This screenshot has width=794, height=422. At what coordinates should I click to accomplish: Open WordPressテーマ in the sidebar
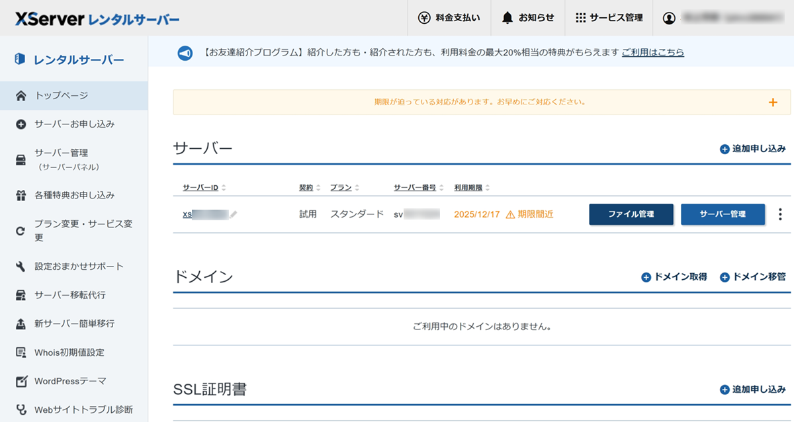tap(69, 381)
